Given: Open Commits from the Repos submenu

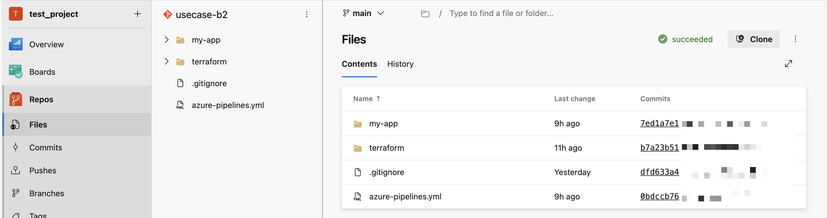Looking at the screenshot, I should (x=46, y=147).
